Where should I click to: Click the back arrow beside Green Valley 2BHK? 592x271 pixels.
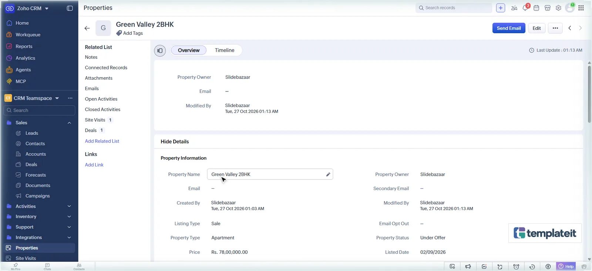[x=87, y=28]
